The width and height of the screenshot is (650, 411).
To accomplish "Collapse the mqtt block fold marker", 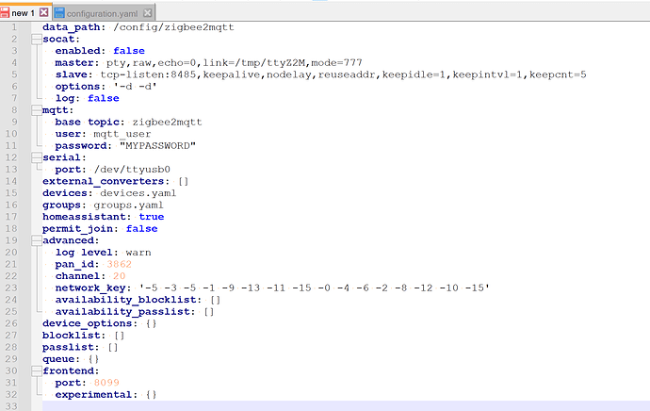I will (37, 110).
